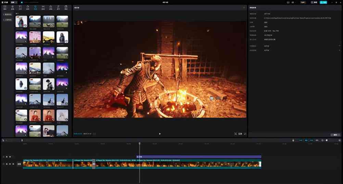Download the first effect with woman in hat
343x184 pixels.
point(25,26)
